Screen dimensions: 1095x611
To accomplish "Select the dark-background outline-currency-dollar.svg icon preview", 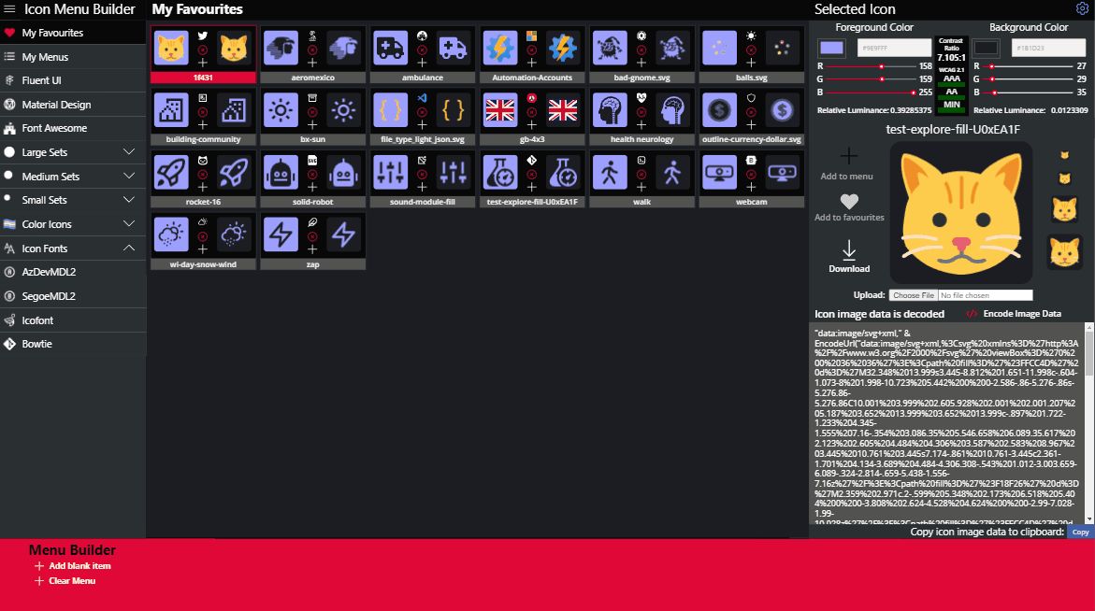I will click(782, 110).
